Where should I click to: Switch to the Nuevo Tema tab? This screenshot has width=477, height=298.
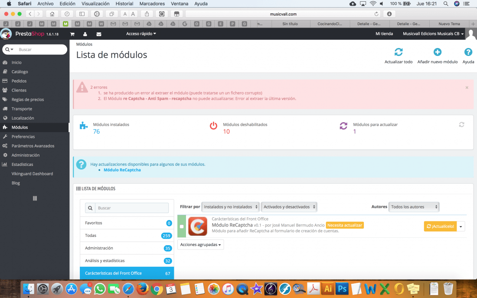pyautogui.click(x=449, y=24)
